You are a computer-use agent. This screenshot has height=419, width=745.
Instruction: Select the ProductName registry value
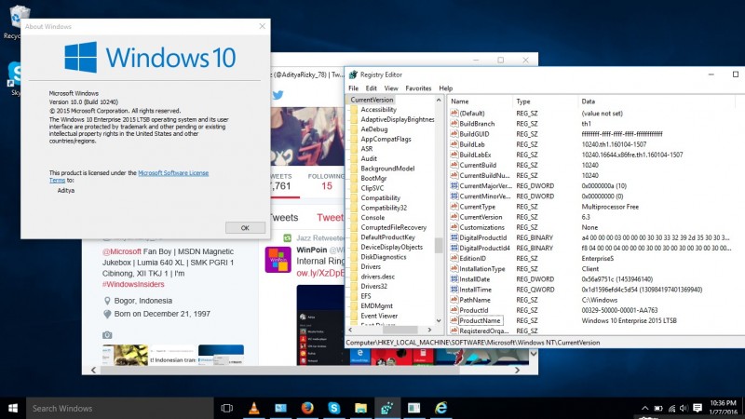480,320
